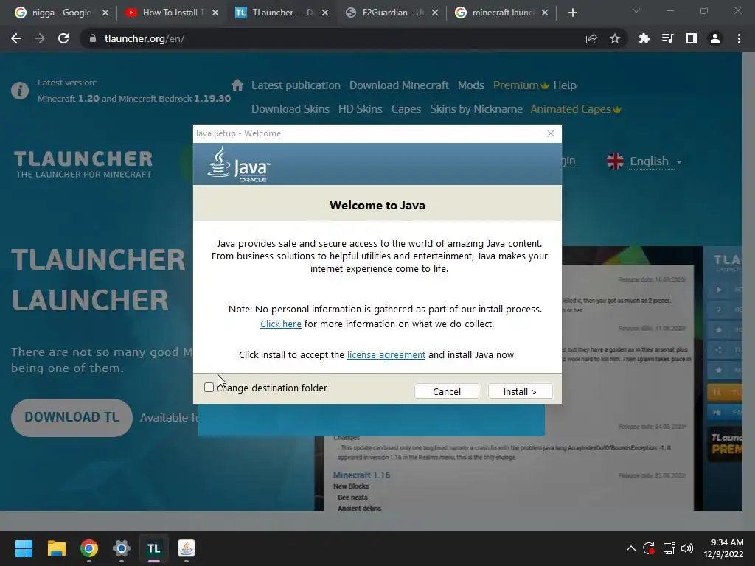Viewport: 755px width, 566px height.
Task: Go to the Capes page
Action: 406,109
